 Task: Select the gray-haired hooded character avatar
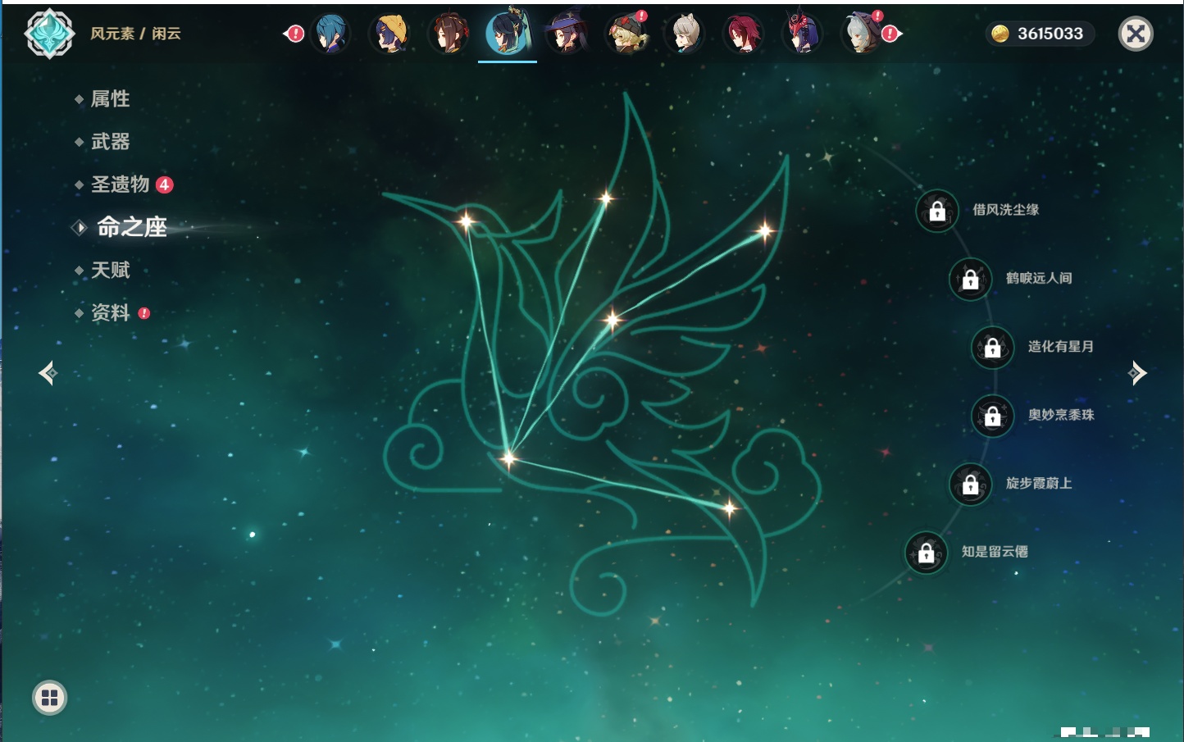click(x=862, y=34)
